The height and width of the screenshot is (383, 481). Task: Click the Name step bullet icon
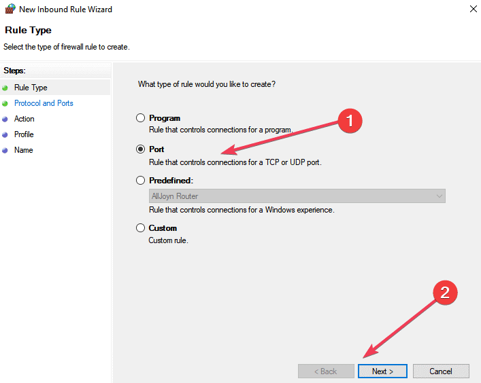(5, 150)
